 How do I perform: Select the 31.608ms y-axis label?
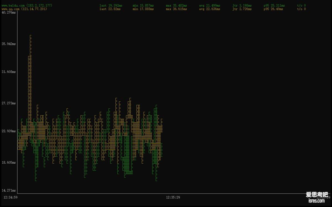coord(9,72)
